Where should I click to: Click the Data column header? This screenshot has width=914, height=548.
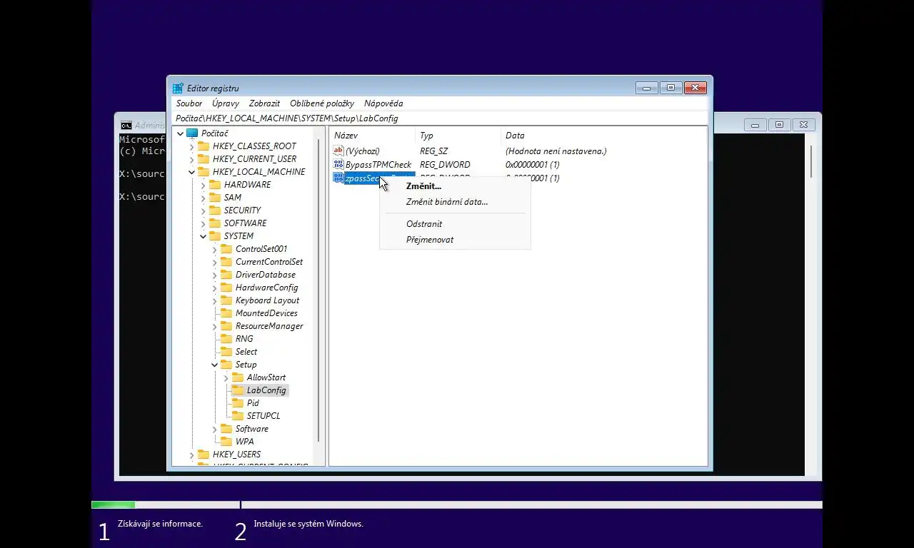pyautogui.click(x=603, y=136)
